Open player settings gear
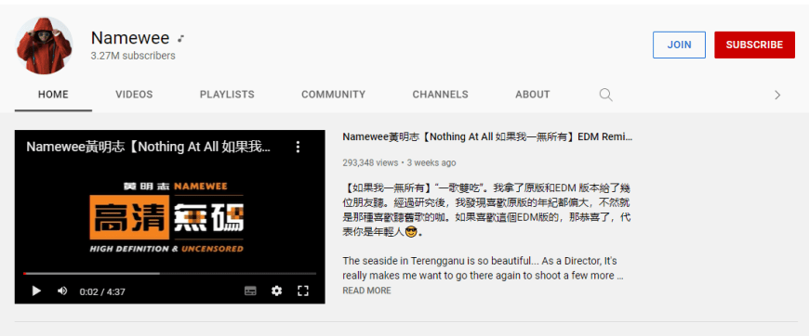The height and width of the screenshot is (336, 809). click(276, 291)
